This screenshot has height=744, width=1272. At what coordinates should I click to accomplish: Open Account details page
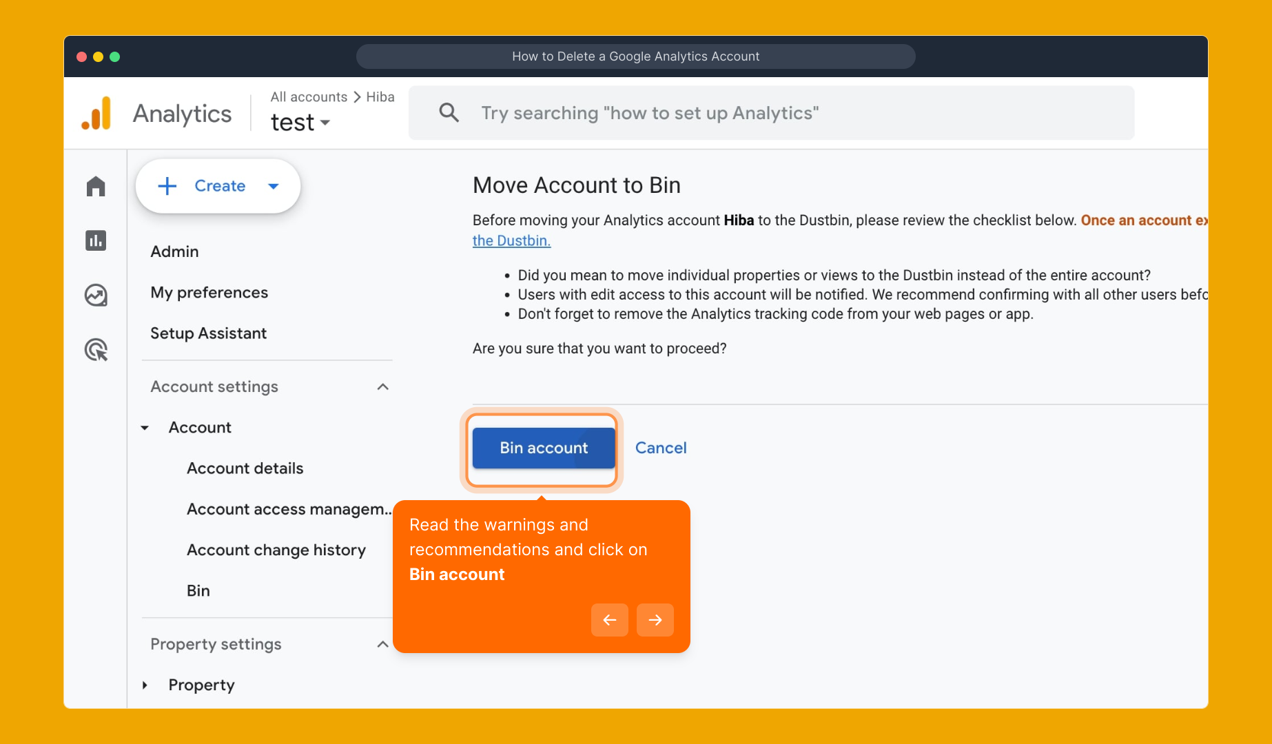[x=245, y=468]
